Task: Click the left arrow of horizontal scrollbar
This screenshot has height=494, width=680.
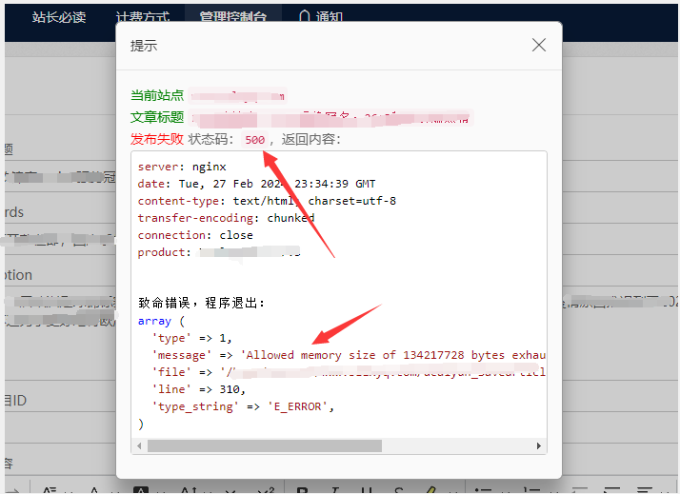Action: pyautogui.click(x=141, y=445)
